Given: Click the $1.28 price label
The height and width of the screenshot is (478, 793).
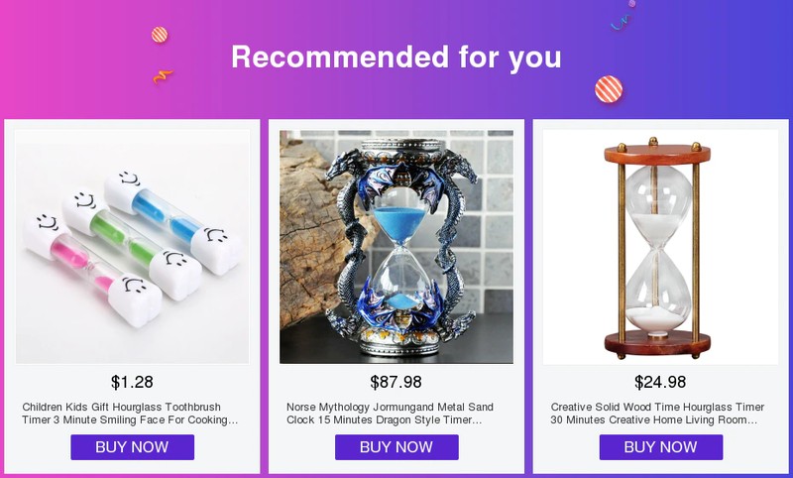Looking at the screenshot, I should point(132,382).
